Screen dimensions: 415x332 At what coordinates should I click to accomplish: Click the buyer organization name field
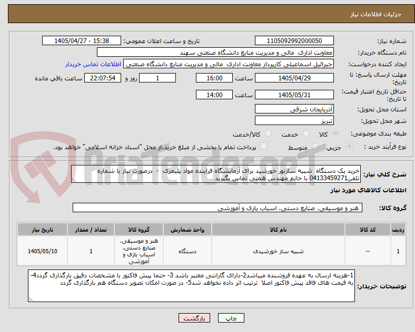pos(215,53)
